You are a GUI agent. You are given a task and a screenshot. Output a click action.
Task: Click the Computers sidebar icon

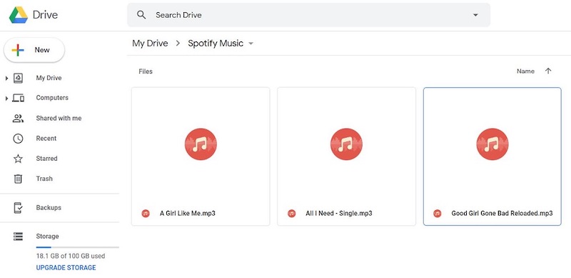click(x=19, y=98)
